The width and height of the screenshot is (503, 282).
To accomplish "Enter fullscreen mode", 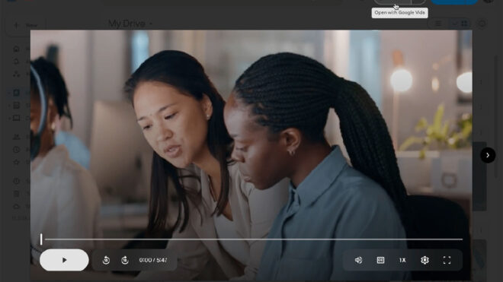I will click(447, 260).
